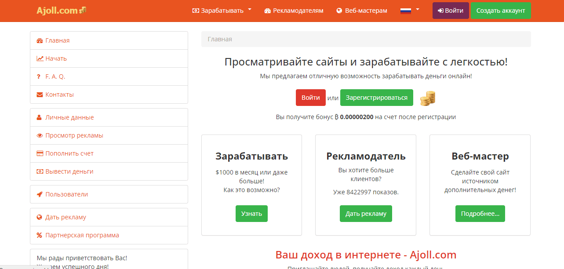
Task: Click the dashboard icon beside Главная
Action: (40, 40)
